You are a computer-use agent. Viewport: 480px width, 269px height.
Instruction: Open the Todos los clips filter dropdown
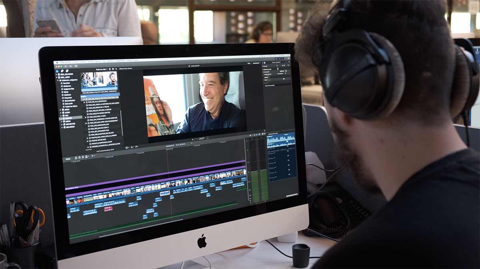click(x=102, y=69)
